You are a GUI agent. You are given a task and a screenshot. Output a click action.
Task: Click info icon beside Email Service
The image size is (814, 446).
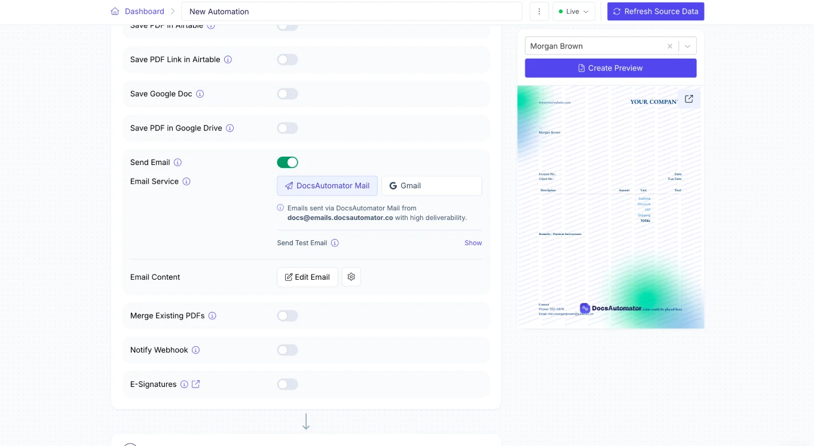click(x=186, y=182)
